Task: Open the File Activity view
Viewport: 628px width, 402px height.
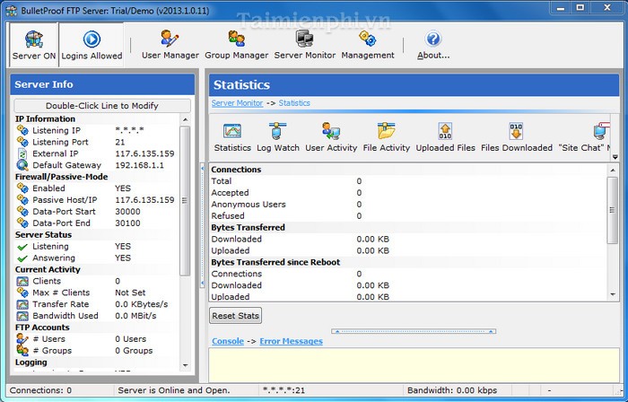Action: click(387, 137)
